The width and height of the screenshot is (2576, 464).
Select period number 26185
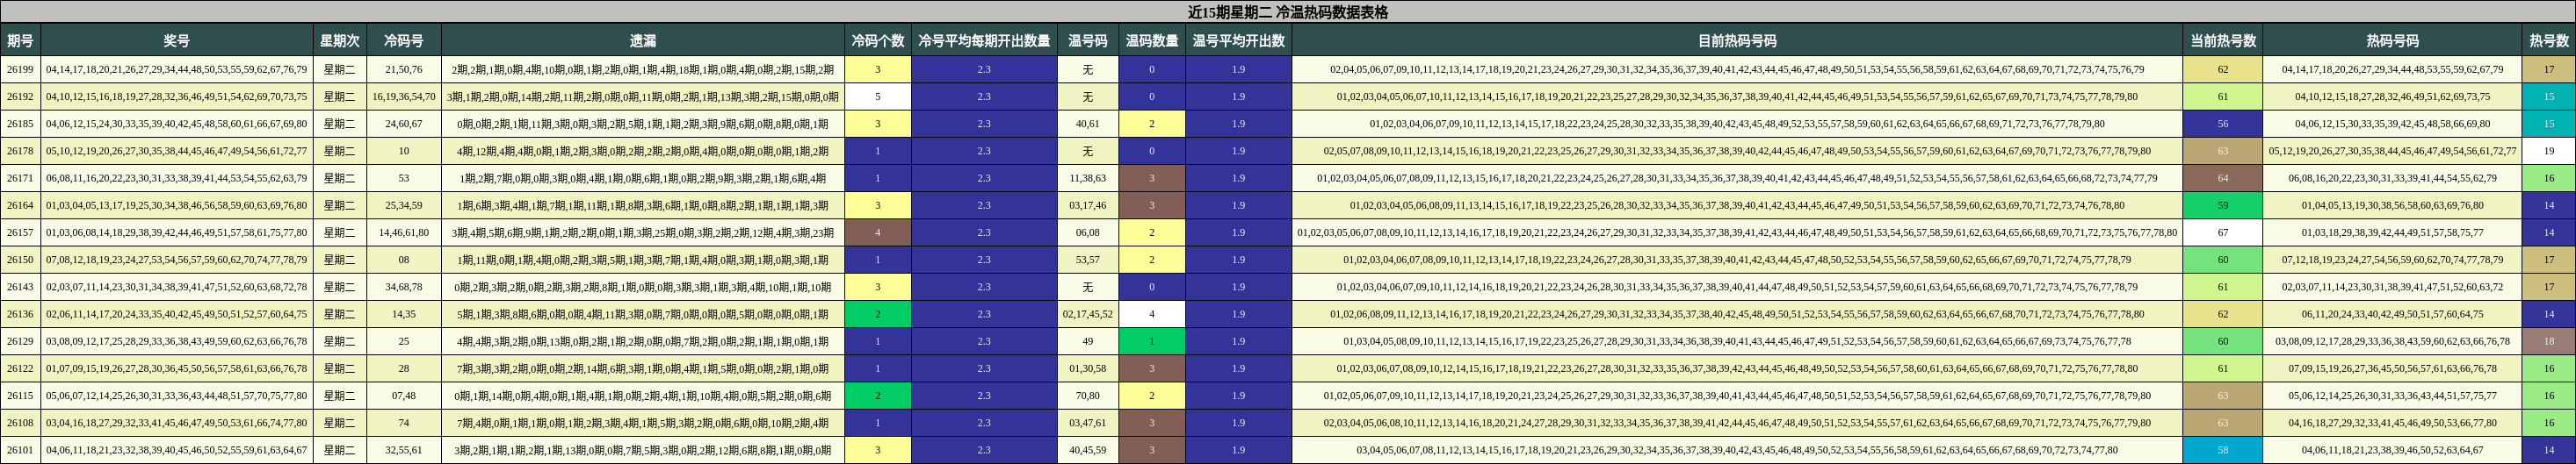click(x=20, y=124)
